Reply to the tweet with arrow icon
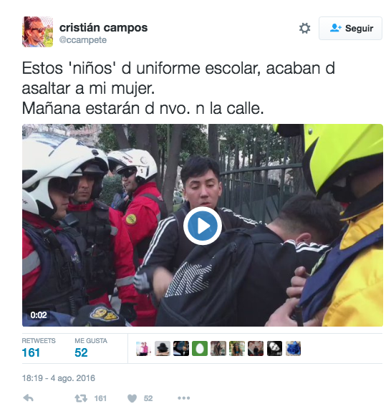This screenshot has height=414, width=391. [x=28, y=398]
